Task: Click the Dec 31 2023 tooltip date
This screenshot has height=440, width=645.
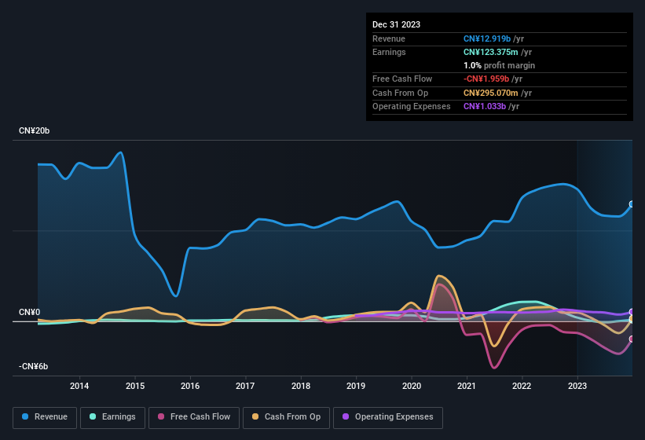Action: tap(396, 24)
